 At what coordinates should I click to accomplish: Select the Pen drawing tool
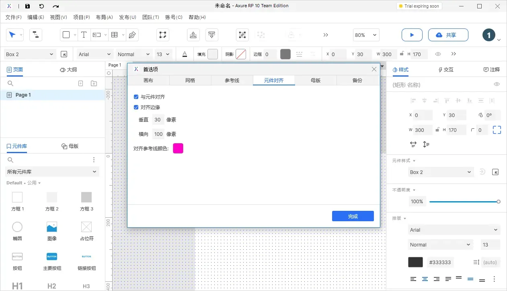[132, 35]
